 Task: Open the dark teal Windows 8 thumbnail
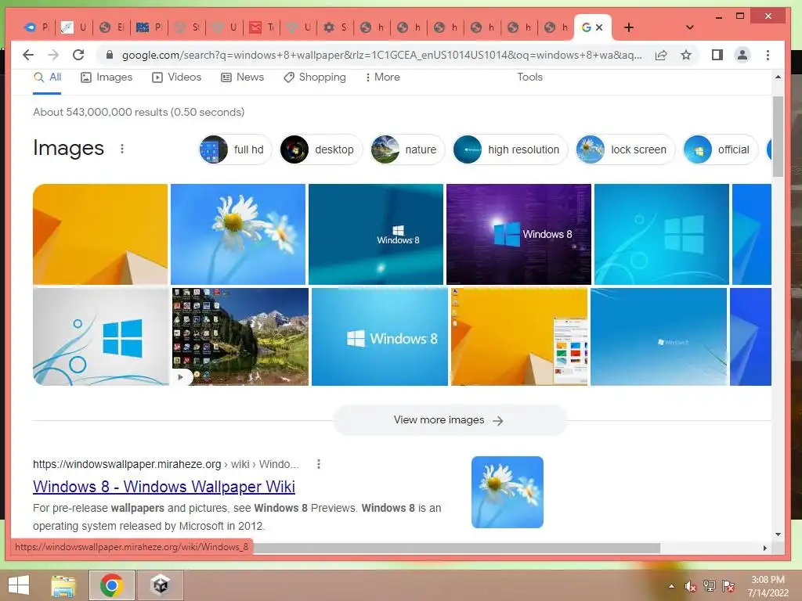click(x=376, y=234)
